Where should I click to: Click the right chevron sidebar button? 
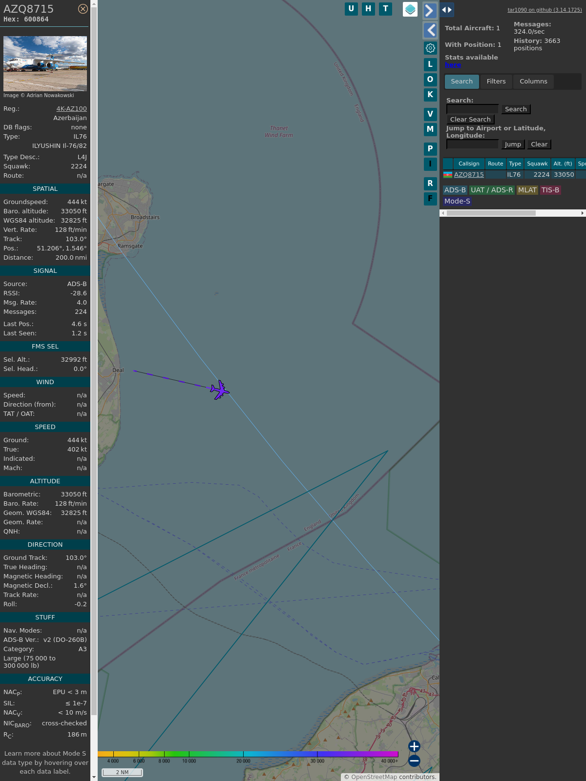coord(430,11)
